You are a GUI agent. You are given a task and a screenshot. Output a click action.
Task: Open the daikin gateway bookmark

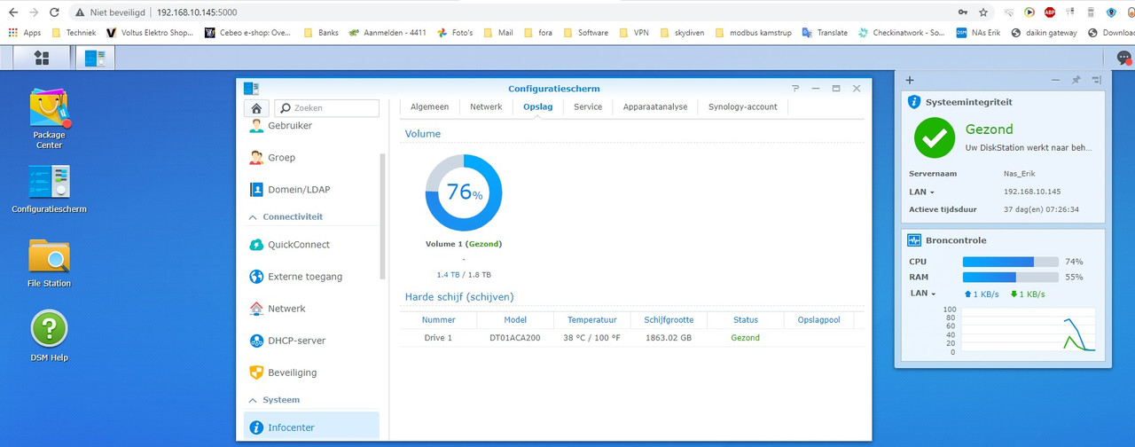pos(1043,33)
